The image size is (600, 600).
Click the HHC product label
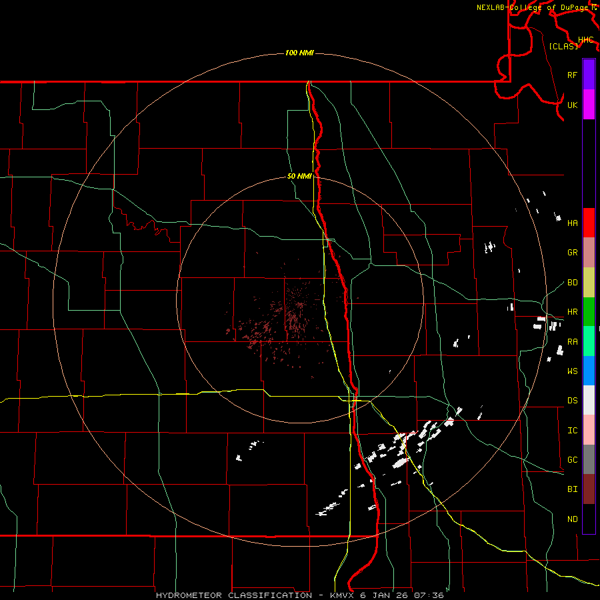point(585,40)
